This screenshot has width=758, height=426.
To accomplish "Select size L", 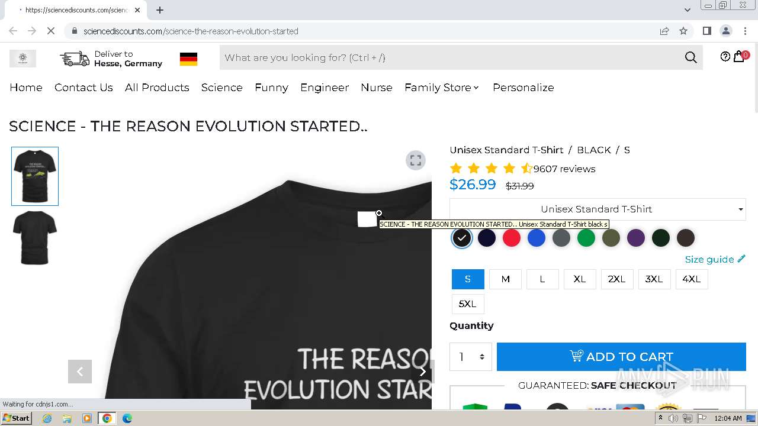I will pyautogui.click(x=542, y=279).
